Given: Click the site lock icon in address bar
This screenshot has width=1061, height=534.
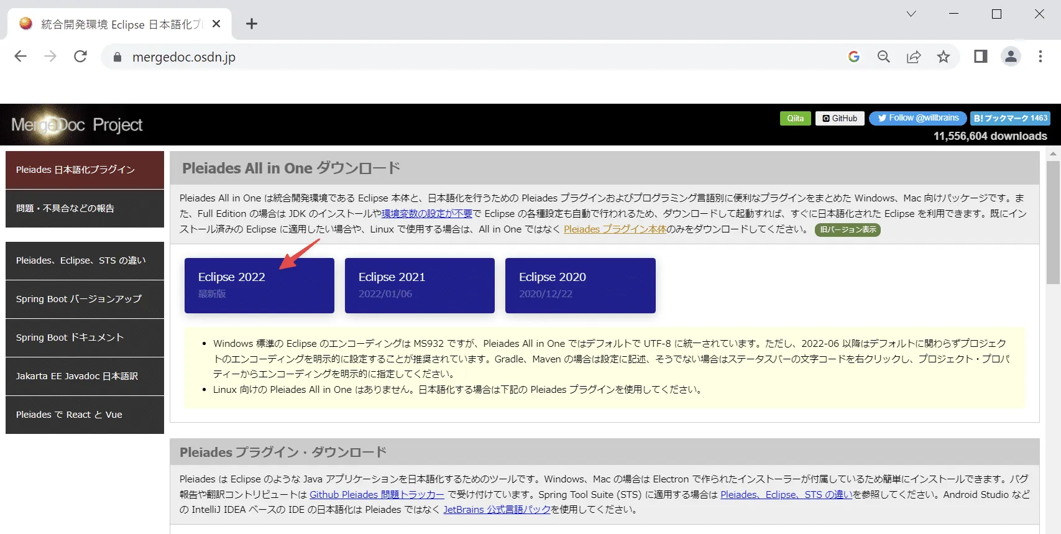Looking at the screenshot, I should (117, 57).
